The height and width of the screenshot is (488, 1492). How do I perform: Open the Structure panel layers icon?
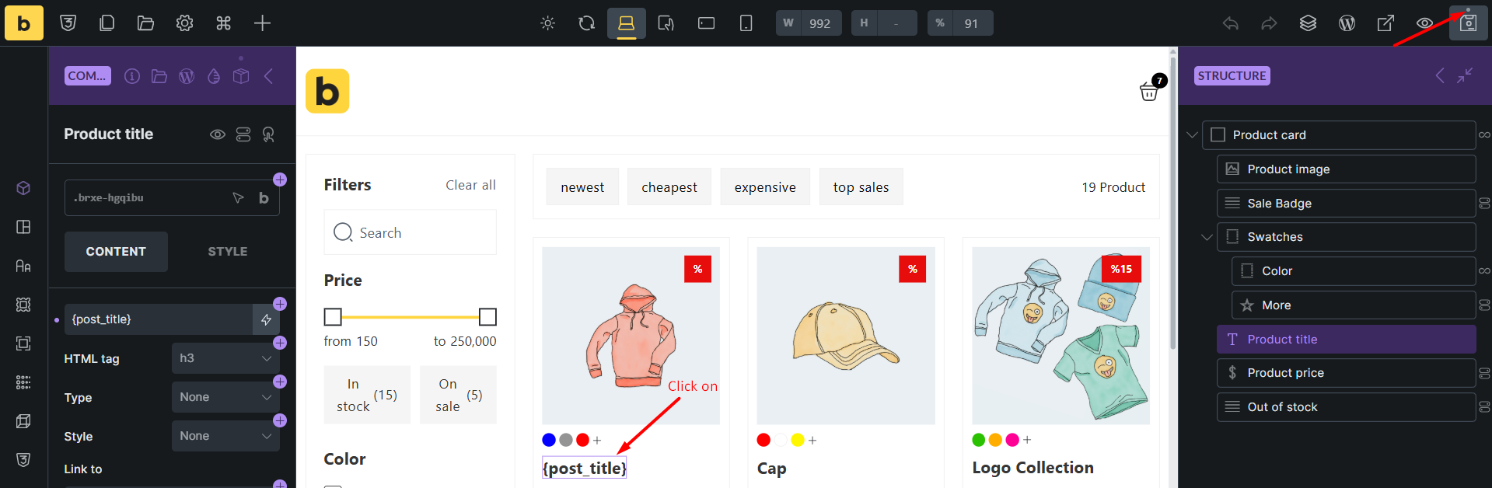point(1308,23)
